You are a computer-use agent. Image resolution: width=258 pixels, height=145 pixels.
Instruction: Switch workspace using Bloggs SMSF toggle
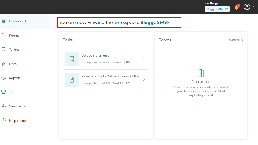217,9
